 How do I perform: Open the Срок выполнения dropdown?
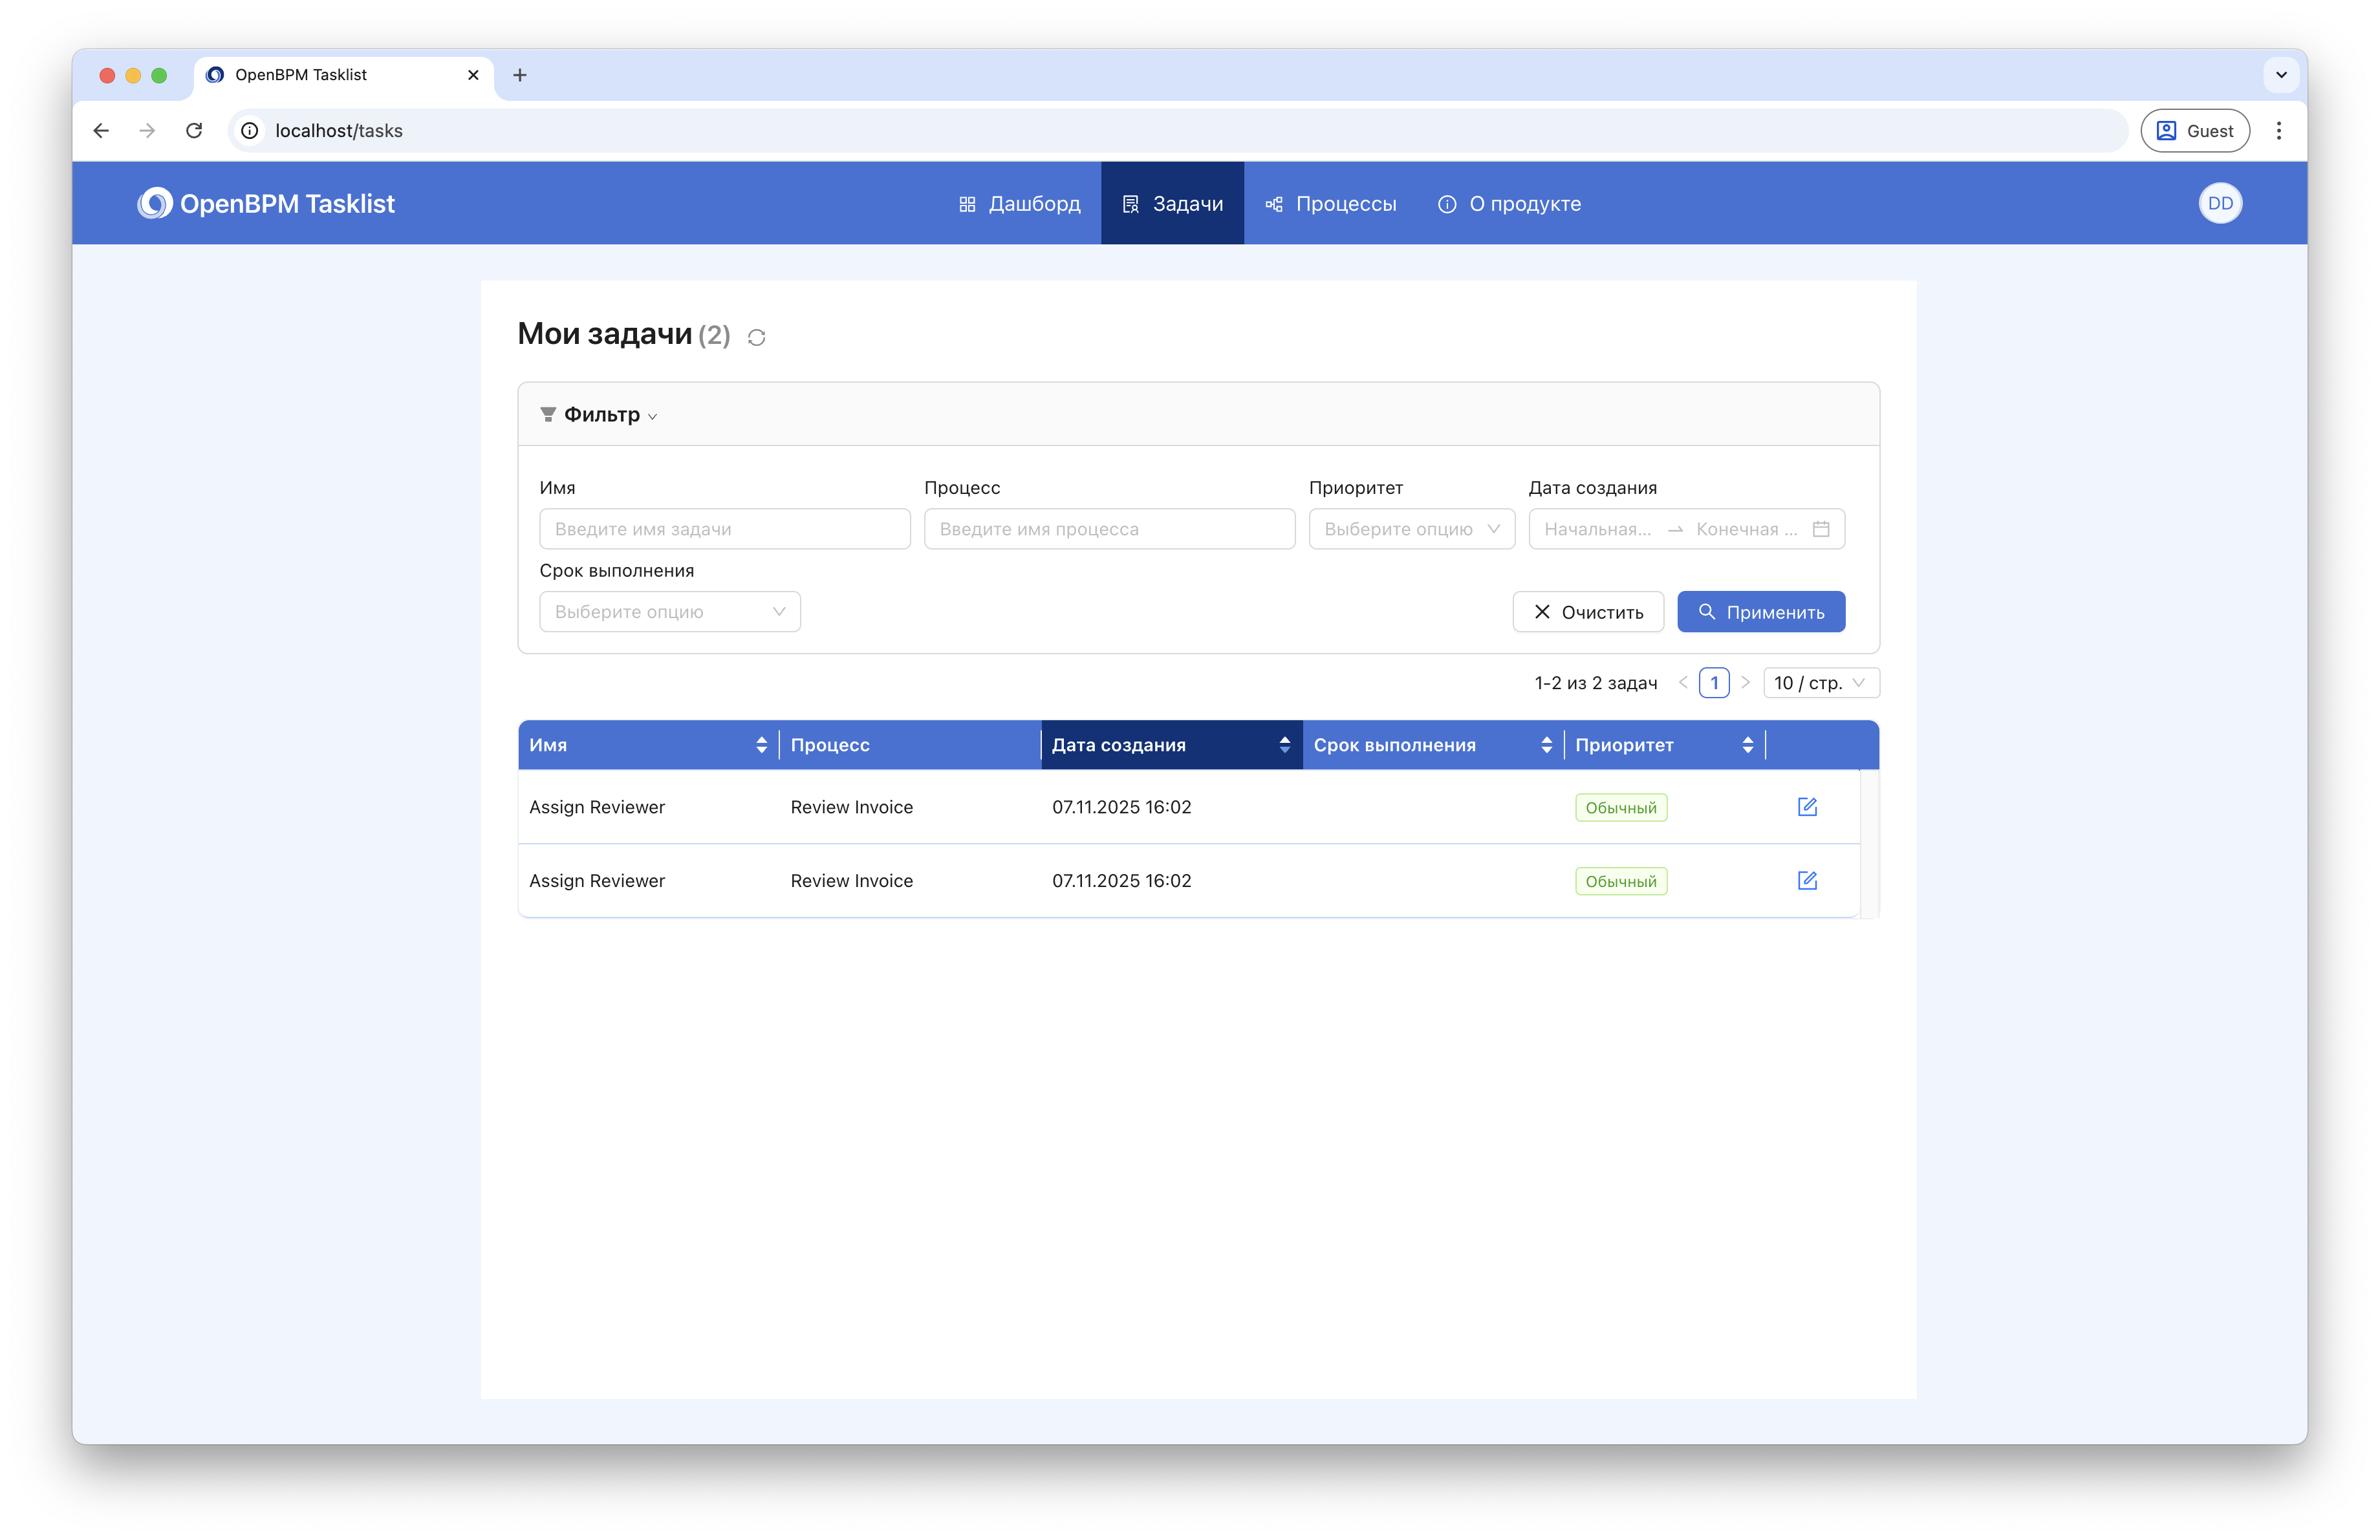click(669, 612)
